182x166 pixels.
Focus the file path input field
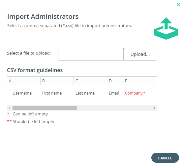point(91,54)
